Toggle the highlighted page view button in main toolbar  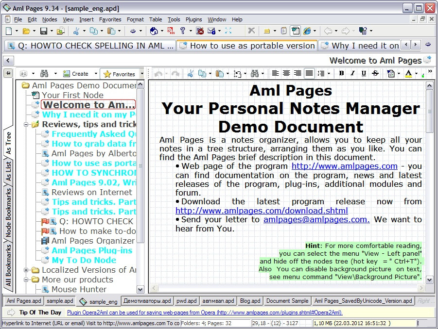click(x=295, y=31)
